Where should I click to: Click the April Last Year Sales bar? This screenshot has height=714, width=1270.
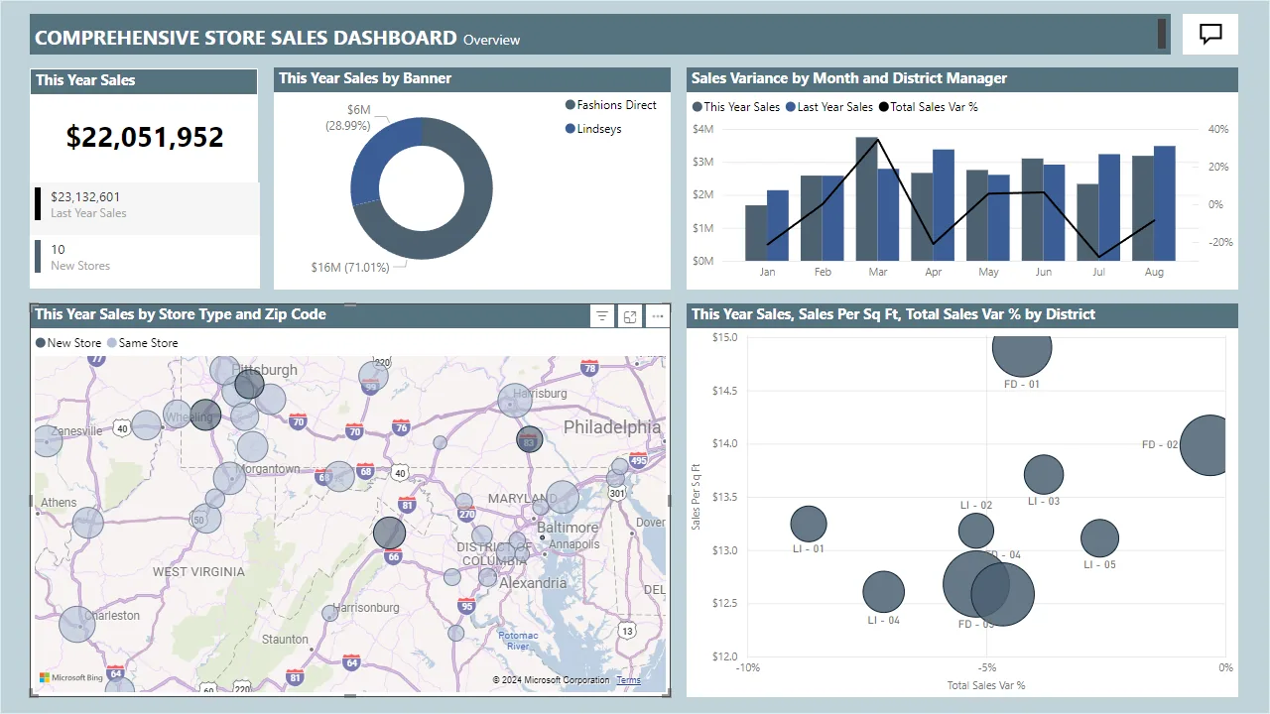click(x=944, y=205)
